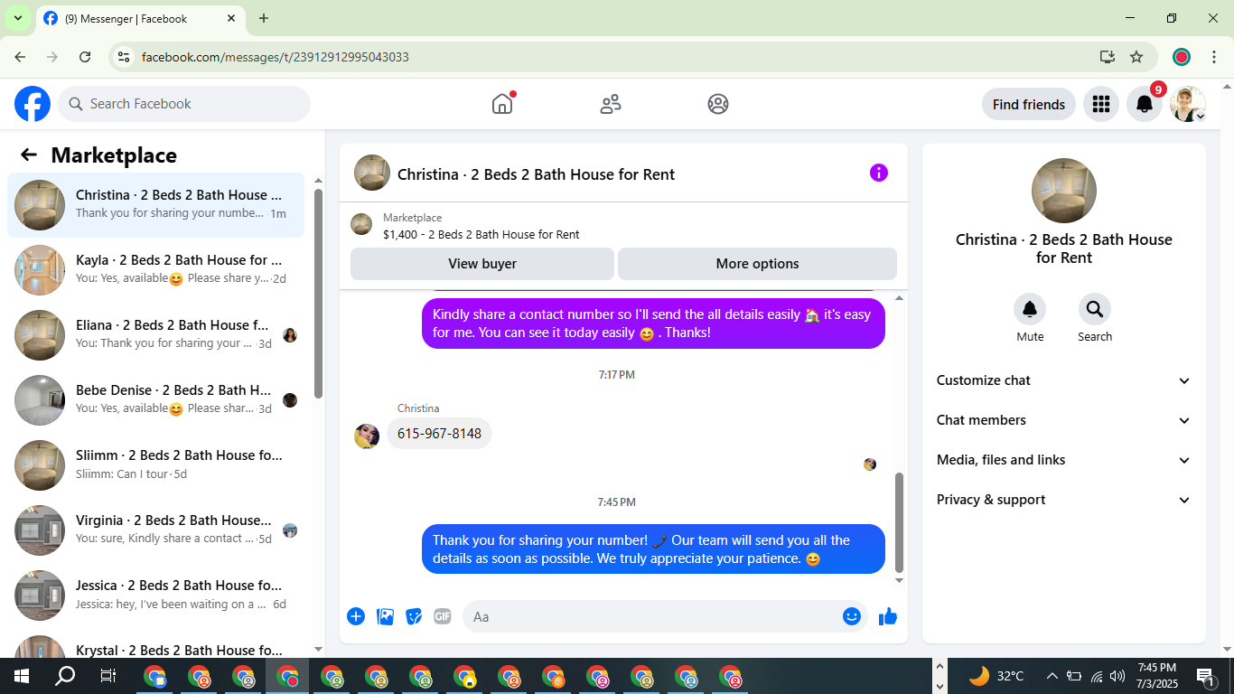
Task: Click the browser address bar URL
Action: tap(276, 57)
